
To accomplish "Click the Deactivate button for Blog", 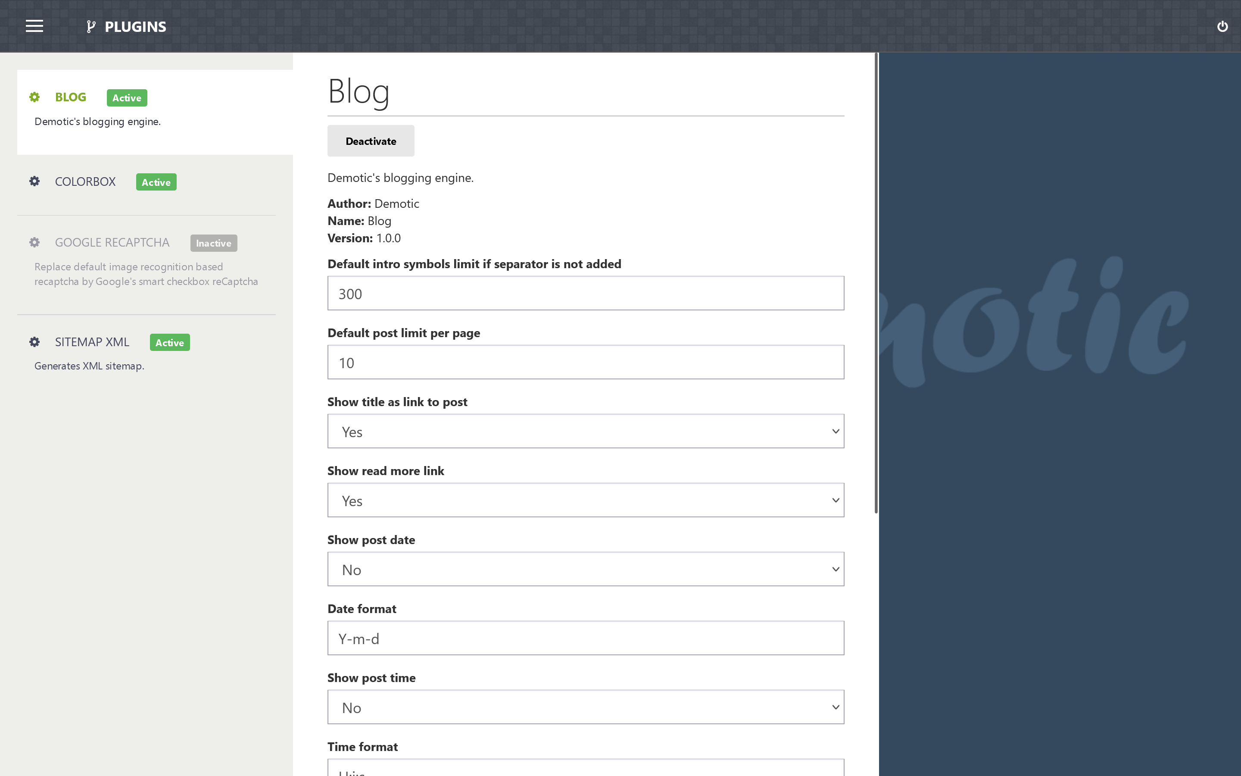I will tap(371, 141).
